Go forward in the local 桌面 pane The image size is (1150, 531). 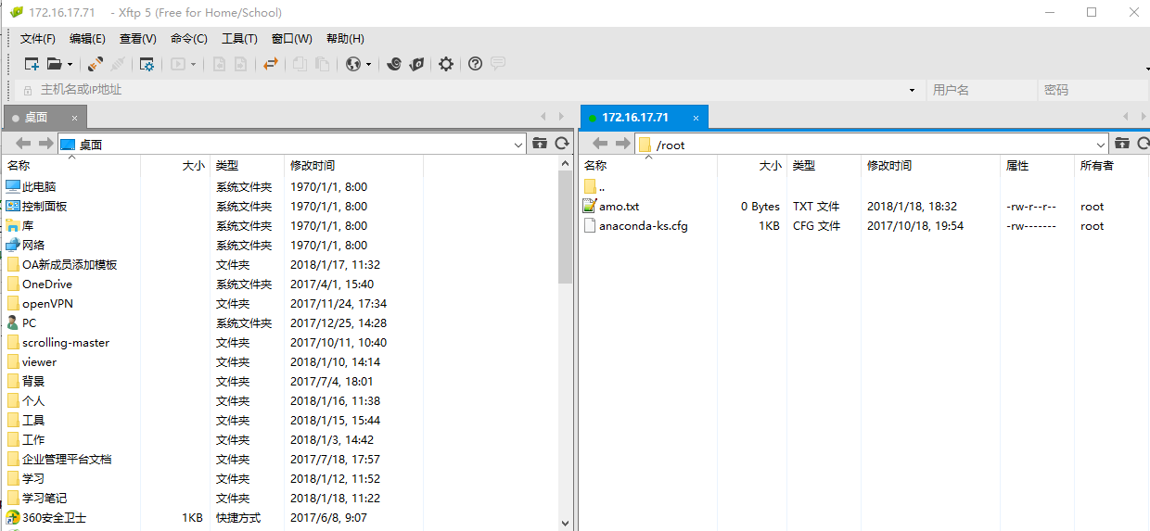click(45, 143)
